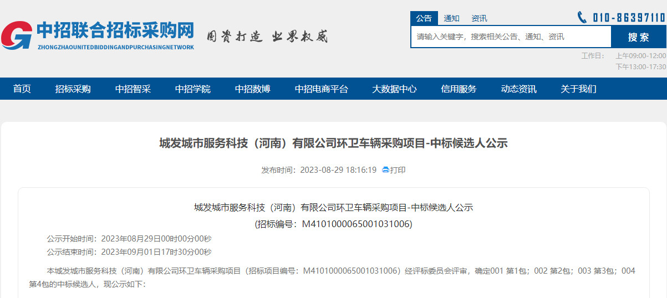Click the publish time 2023-08-29 18:16:19
Screen dimensions: 667x298
[x=338, y=170]
